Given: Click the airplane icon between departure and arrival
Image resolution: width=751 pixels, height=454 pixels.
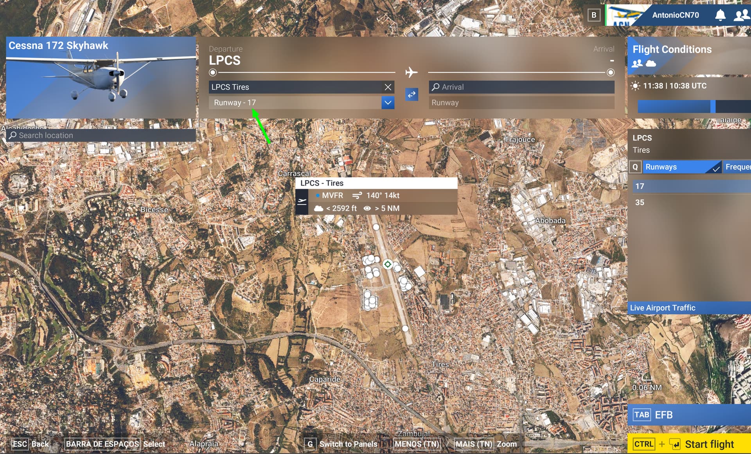Looking at the screenshot, I should (411, 72).
